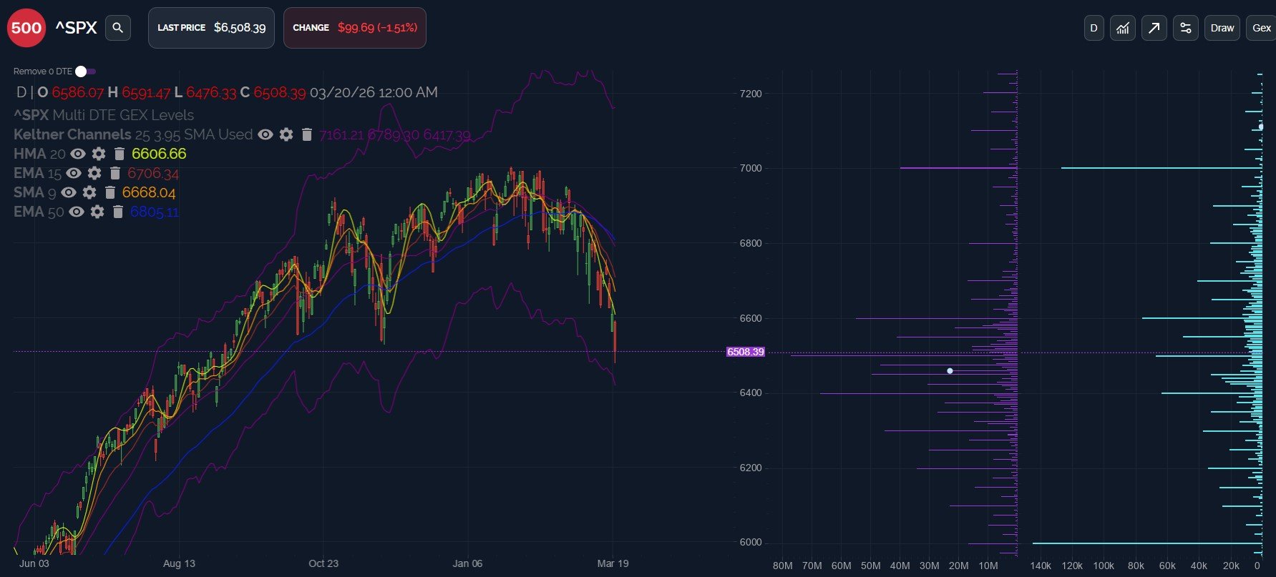Click the Keltner Channels indicator name

(x=72, y=134)
